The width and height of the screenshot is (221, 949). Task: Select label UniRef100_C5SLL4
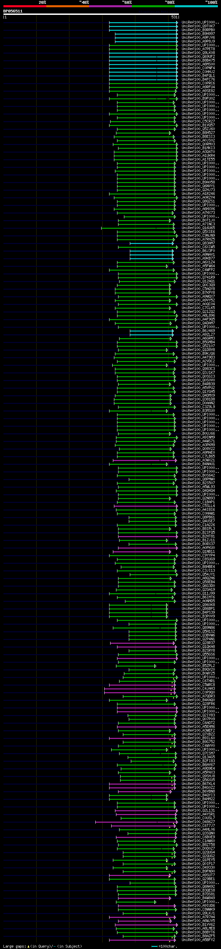click(198, 506)
